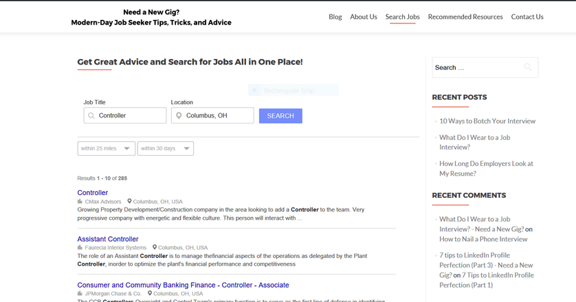Click building icon beside Faurecia Interior Systems

tap(80, 247)
